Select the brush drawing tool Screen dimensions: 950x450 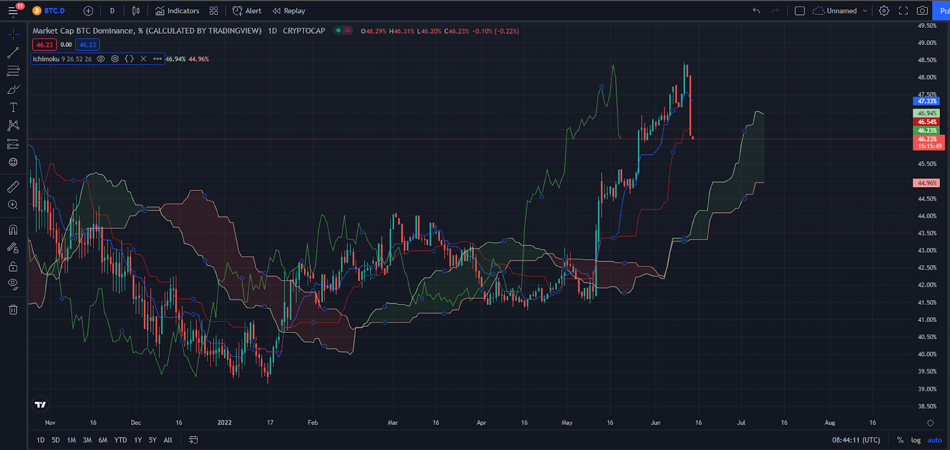click(13, 90)
